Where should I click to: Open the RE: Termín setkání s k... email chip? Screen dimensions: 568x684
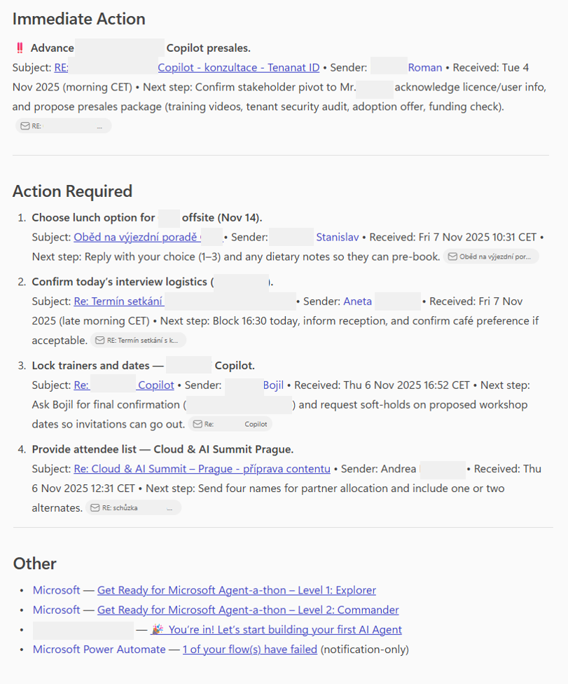138,341
